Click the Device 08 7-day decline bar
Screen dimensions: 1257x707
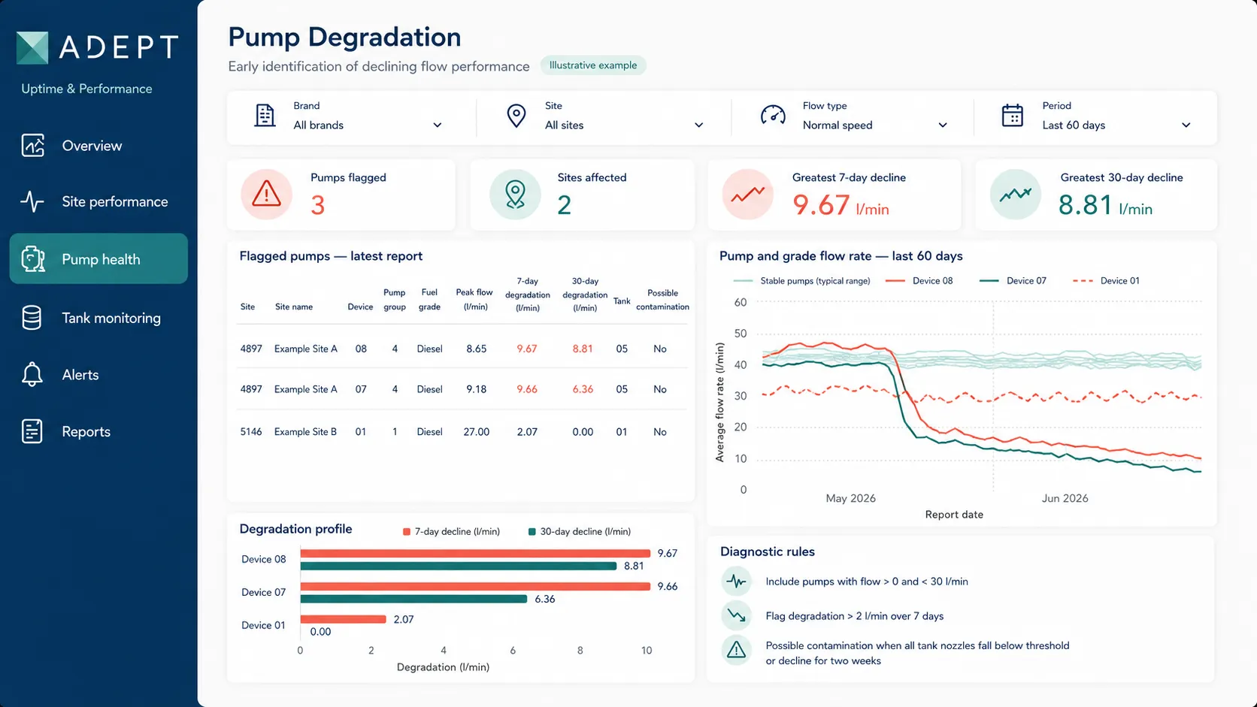[475, 553]
